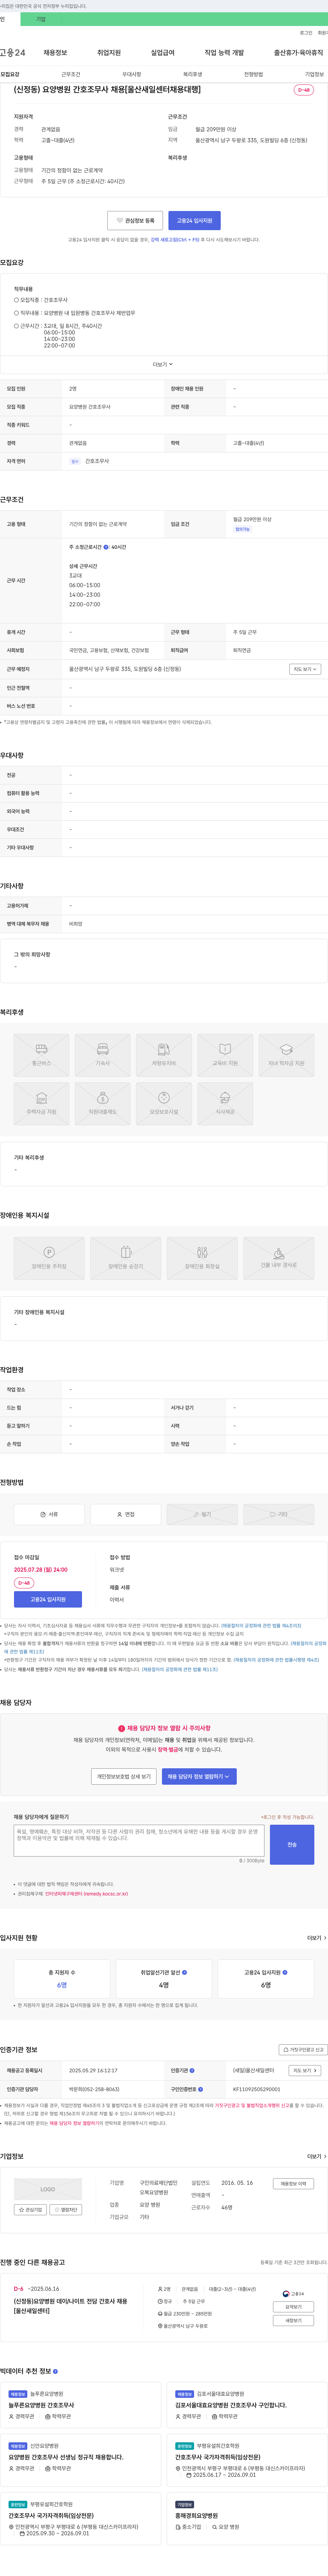
Task: Click info icon next to 인증기관
Action: click(192, 2070)
